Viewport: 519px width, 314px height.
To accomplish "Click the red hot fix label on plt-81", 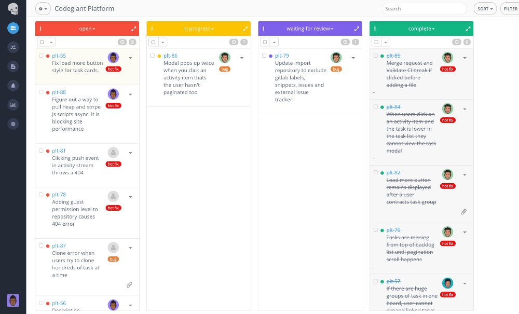I will (113, 163).
